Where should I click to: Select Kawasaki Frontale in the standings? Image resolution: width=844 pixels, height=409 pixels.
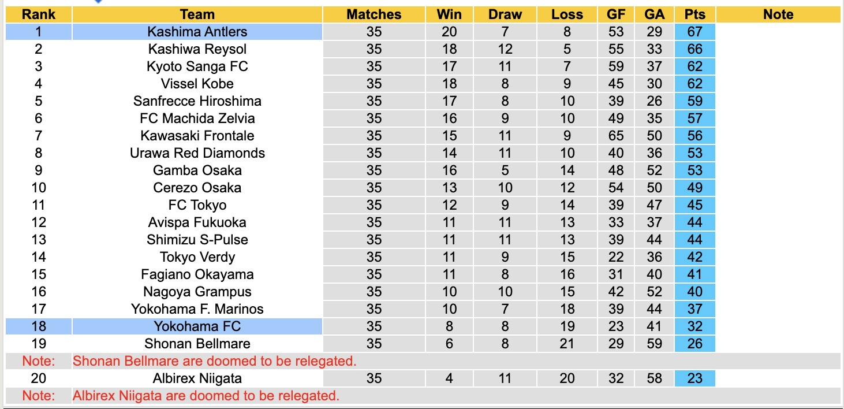click(197, 136)
